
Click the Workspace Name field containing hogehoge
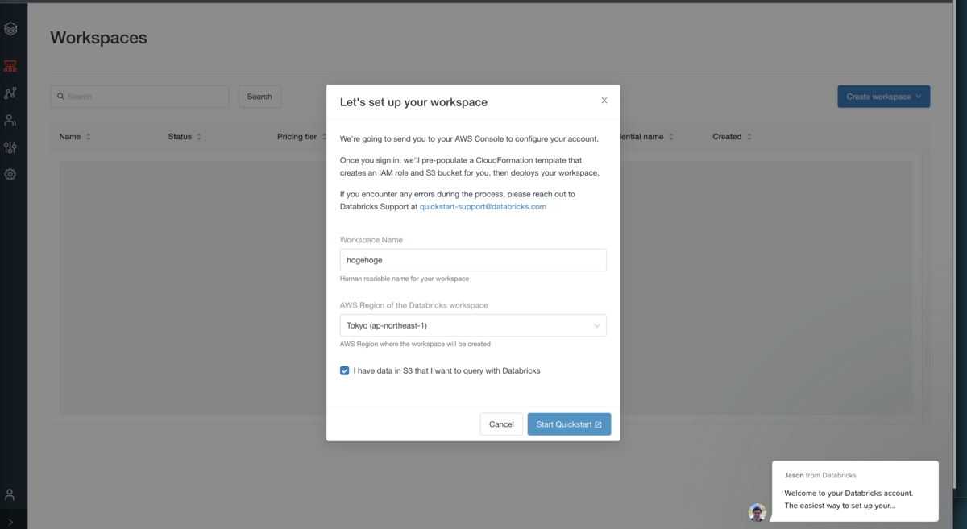pos(473,260)
